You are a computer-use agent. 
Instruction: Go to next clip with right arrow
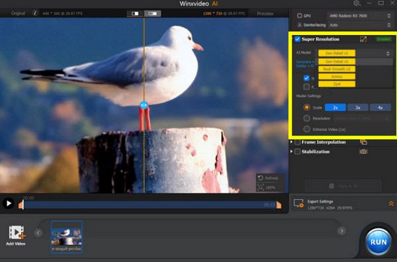tap(341, 231)
